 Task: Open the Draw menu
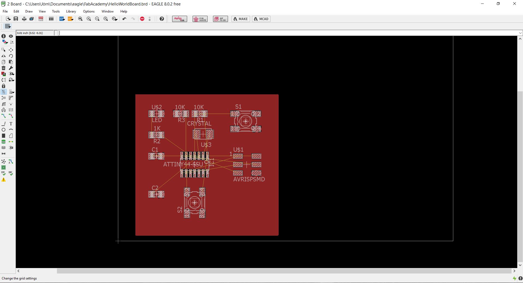coord(29,11)
